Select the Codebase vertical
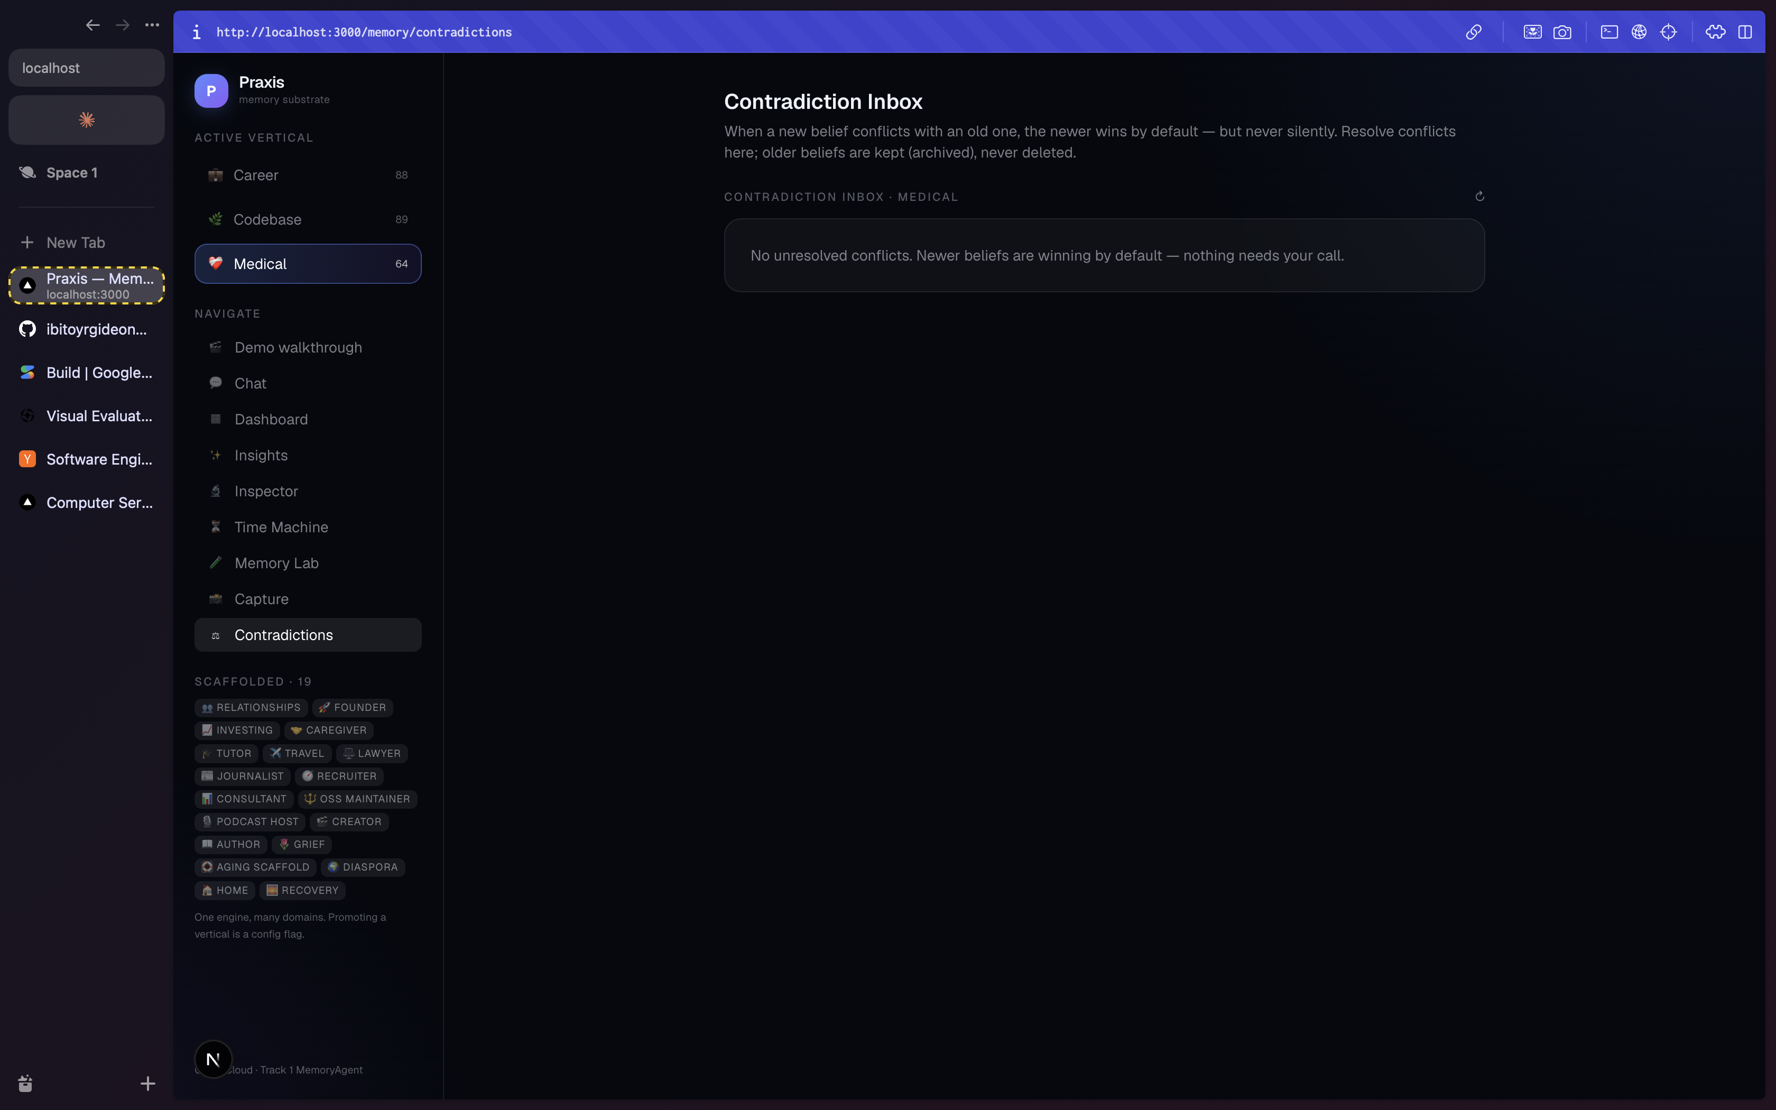1776x1110 pixels. click(308, 219)
